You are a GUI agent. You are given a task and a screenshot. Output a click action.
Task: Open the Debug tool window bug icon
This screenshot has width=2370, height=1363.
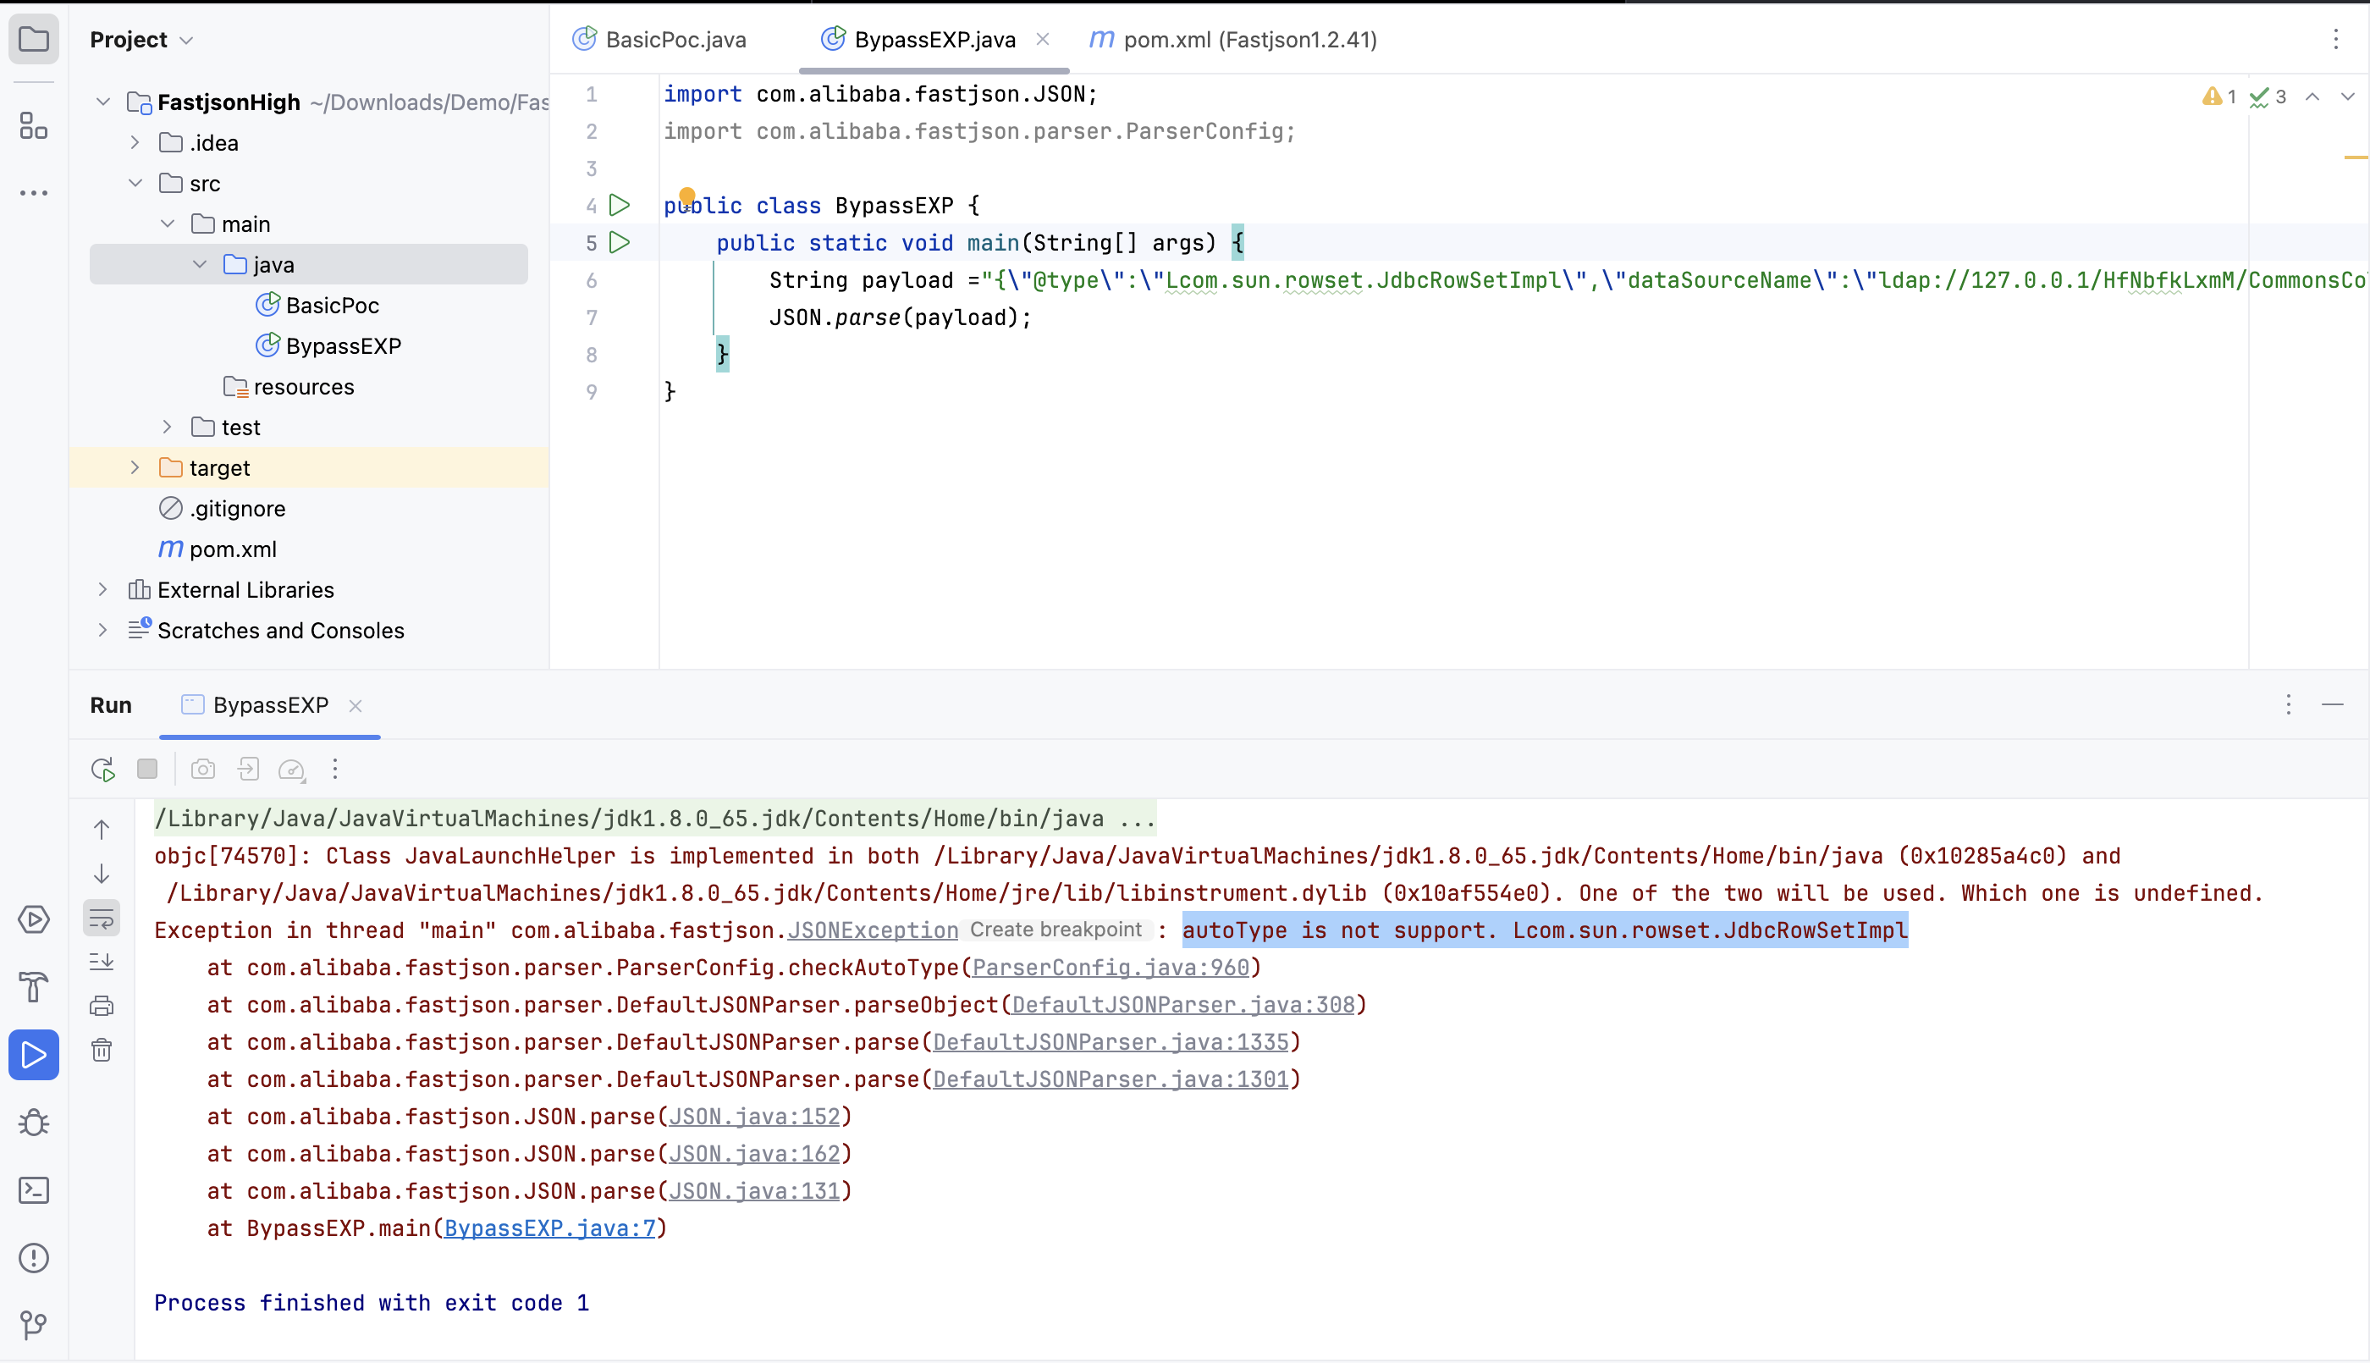[34, 1123]
